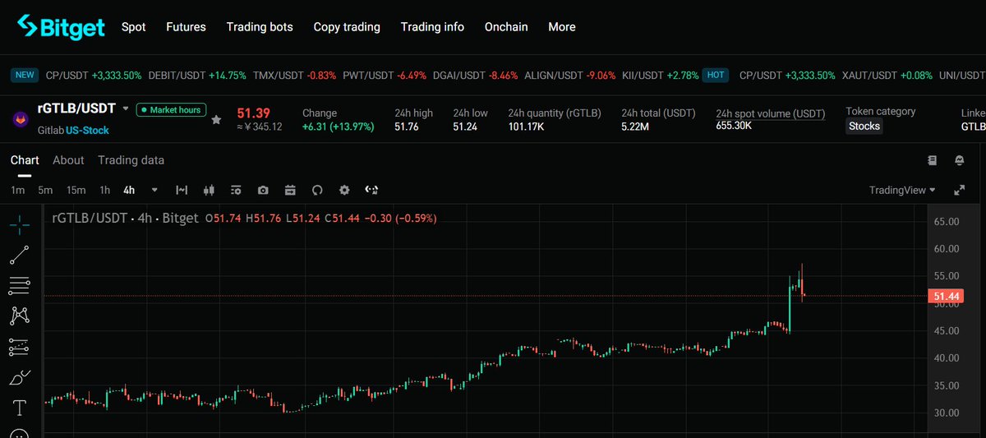Open the US-Stock link
The height and width of the screenshot is (438, 986).
coord(87,131)
